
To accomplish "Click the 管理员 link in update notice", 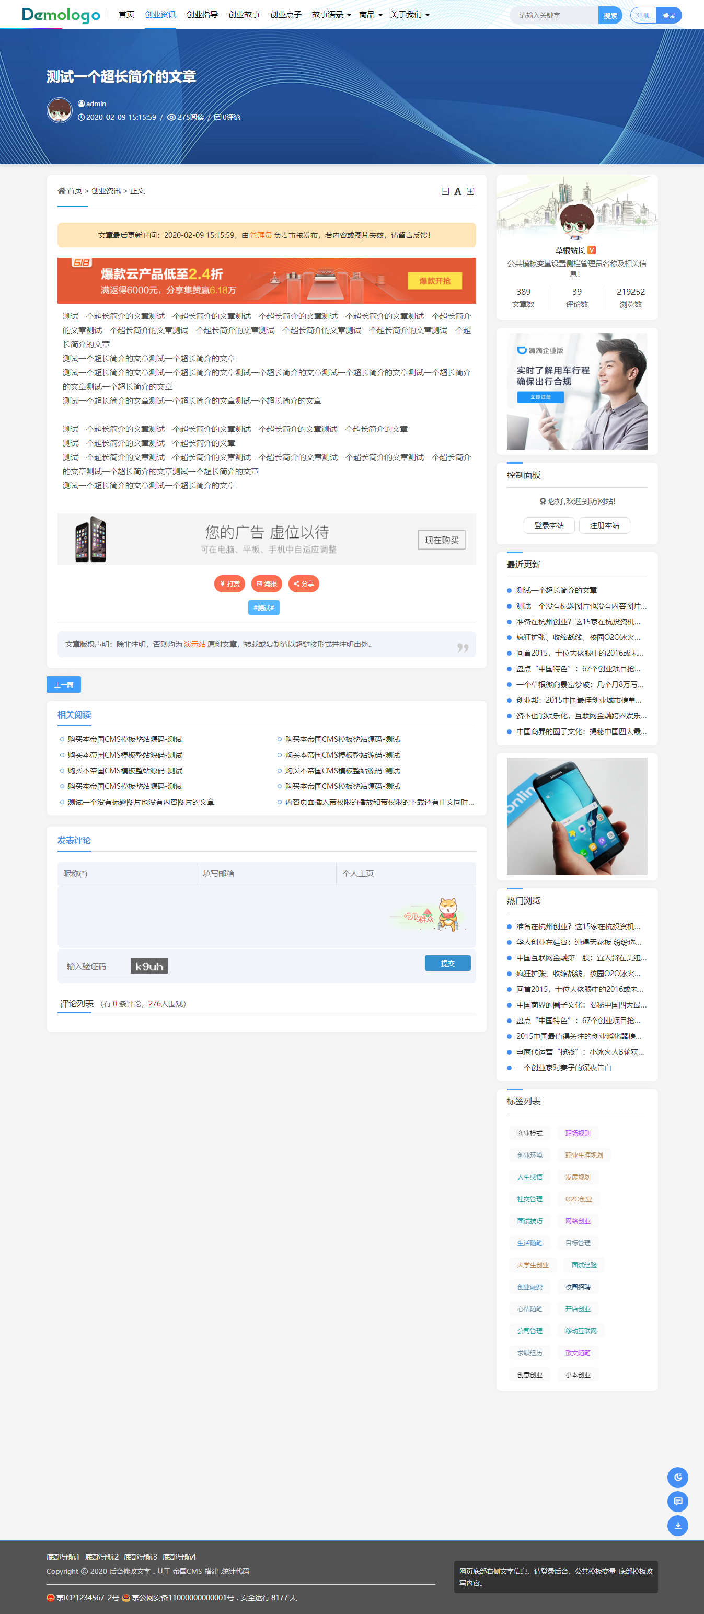I will (261, 235).
